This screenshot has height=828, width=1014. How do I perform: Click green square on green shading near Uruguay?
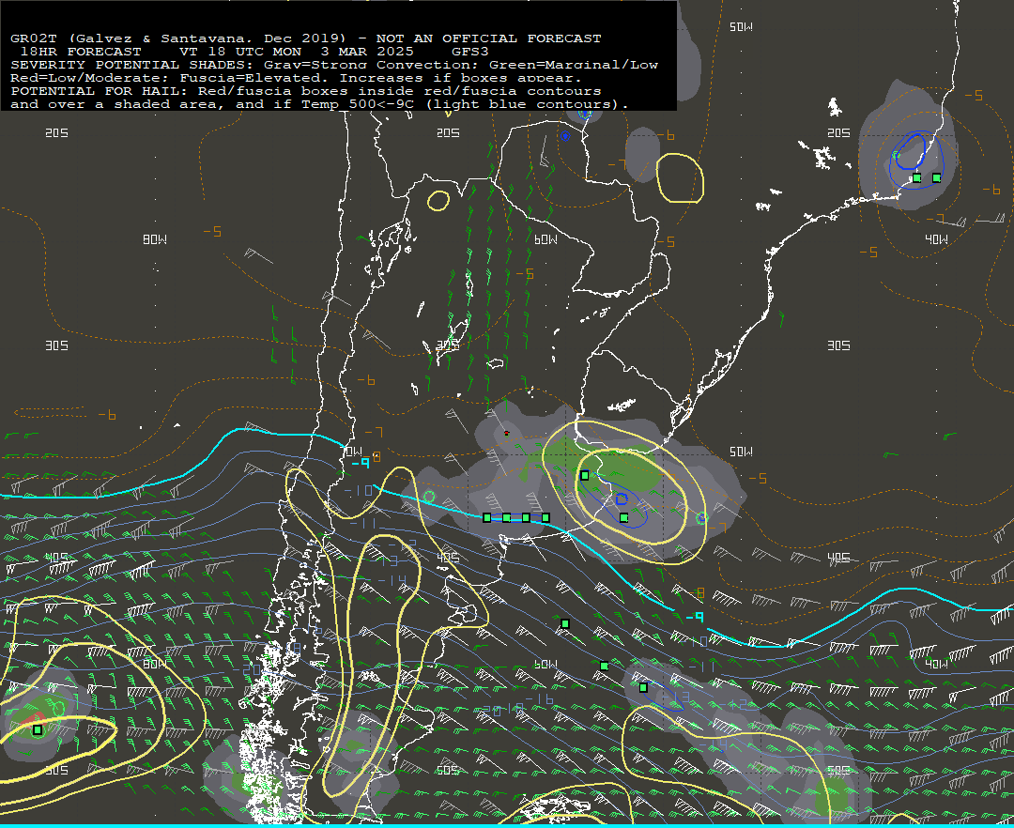(585, 476)
